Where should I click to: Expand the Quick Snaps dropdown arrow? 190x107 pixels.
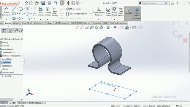click(x=114, y=20)
